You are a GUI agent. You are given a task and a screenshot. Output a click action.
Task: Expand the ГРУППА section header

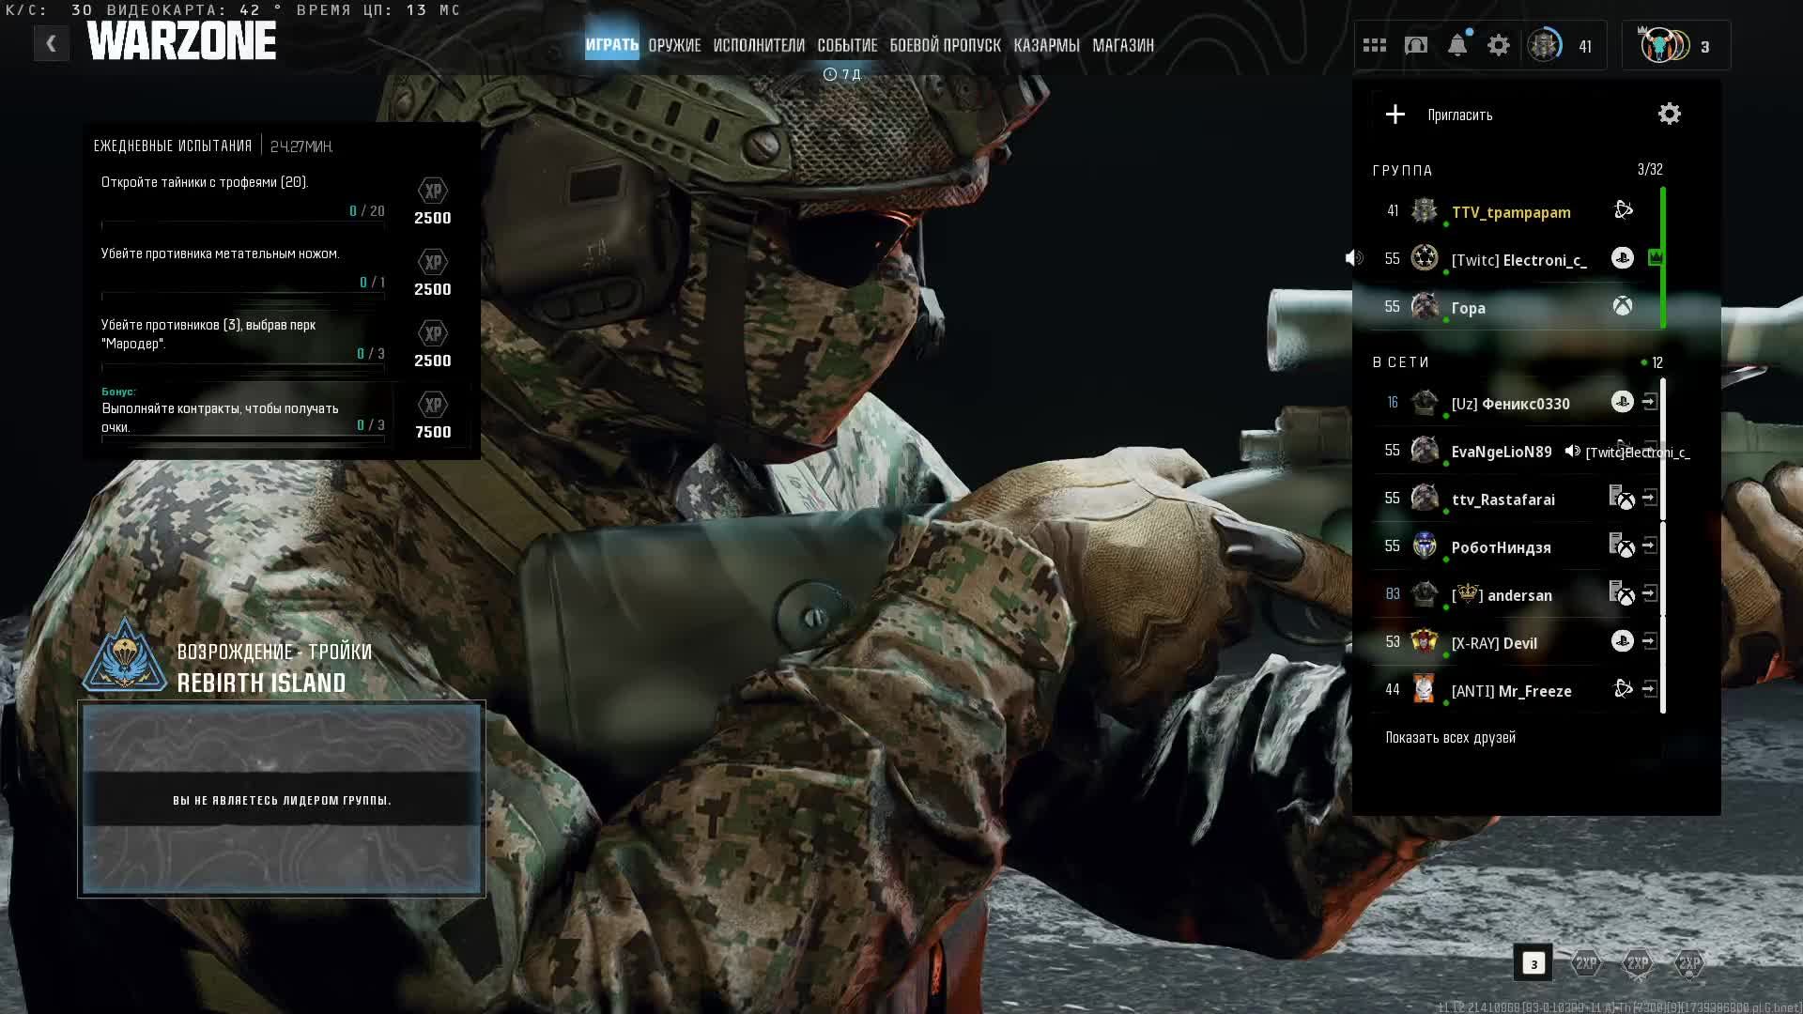(1403, 171)
